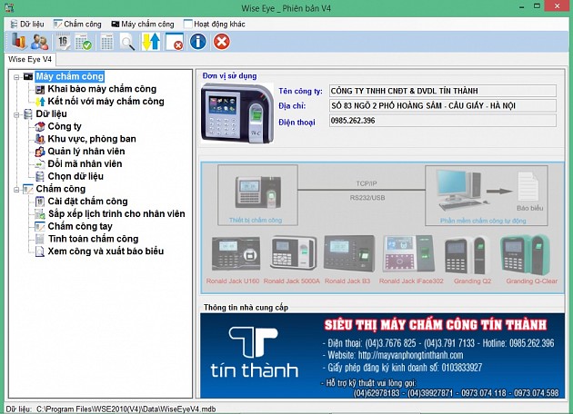Click the Tín Thành logo in banner
This screenshot has width=573, height=414.
click(x=254, y=351)
